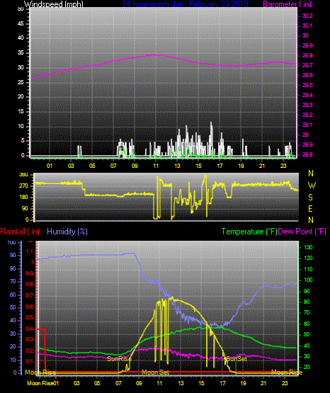The width and height of the screenshot is (330, 393).
Task: Select hour 17 on the humidity chart axis
Action: [x=222, y=383]
